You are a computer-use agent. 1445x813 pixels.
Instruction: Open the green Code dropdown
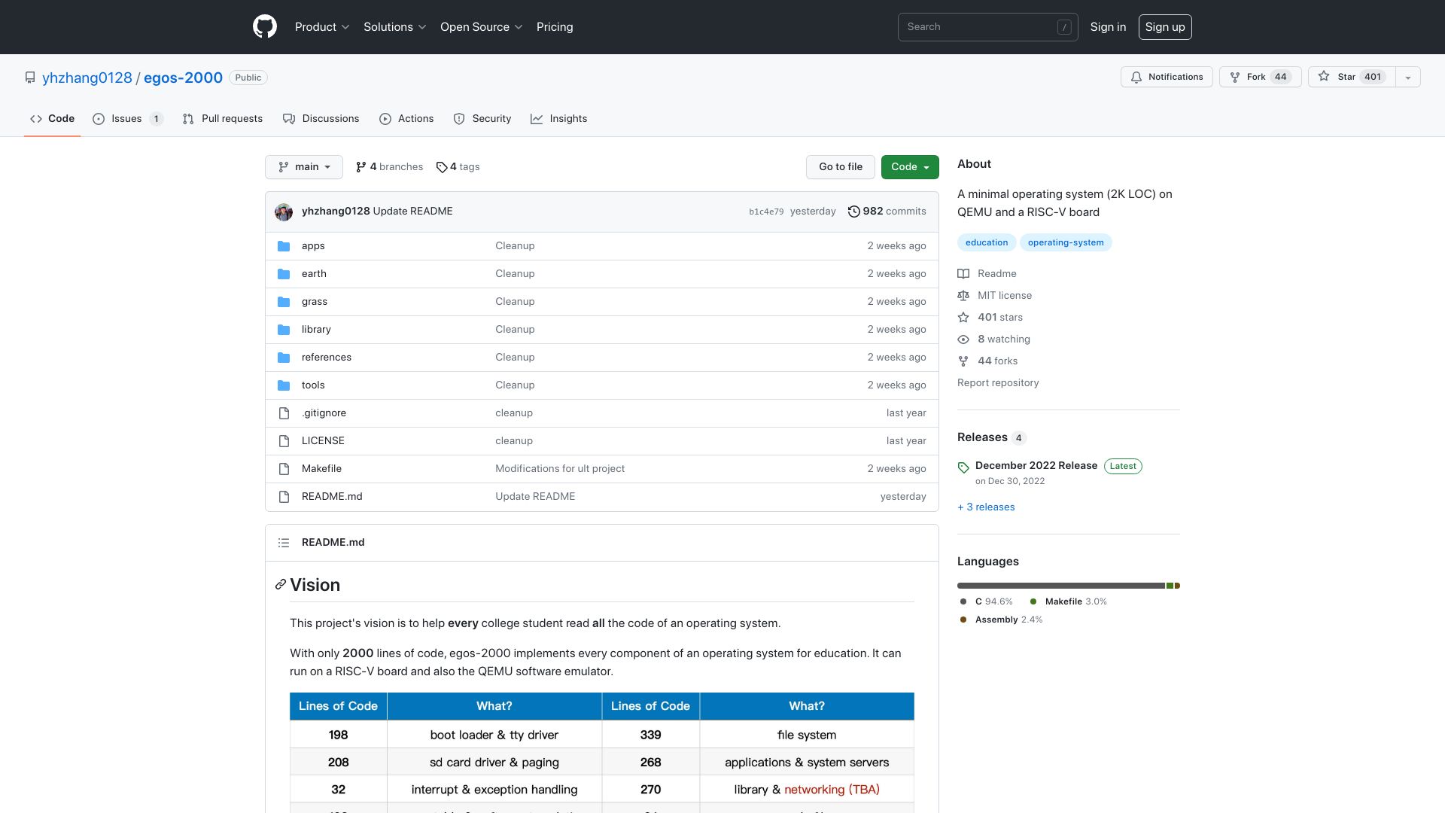(x=910, y=167)
